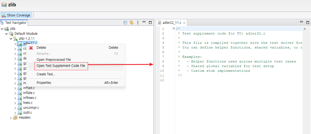The height and width of the screenshot is (134, 311).
Task: Select inflate.c file icon in tree
Action: pos(20,93)
